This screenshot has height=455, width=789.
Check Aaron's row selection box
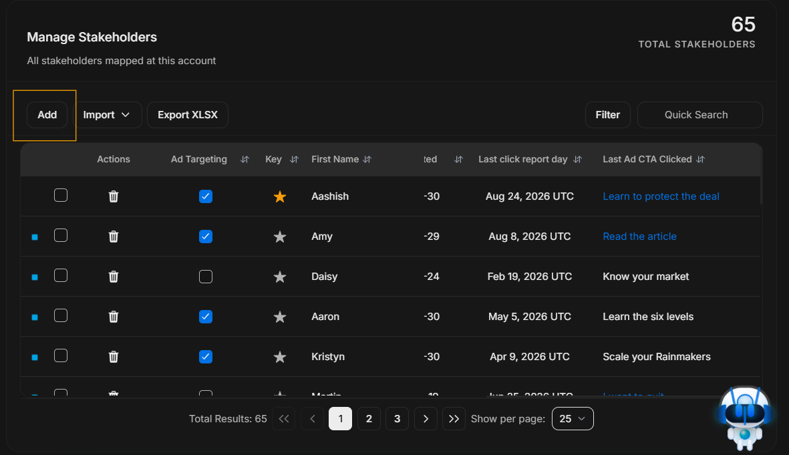[x=61, y=315]
